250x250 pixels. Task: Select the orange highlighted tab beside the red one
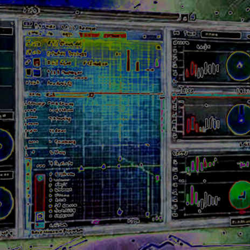pyautogui.click(x=115, y=36)
